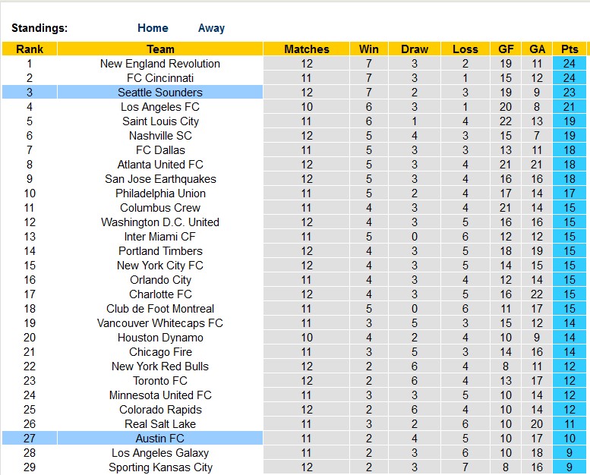590x475 pixels.
Task: Select the highlighted Austin FC row
Action: click(160, 439)
